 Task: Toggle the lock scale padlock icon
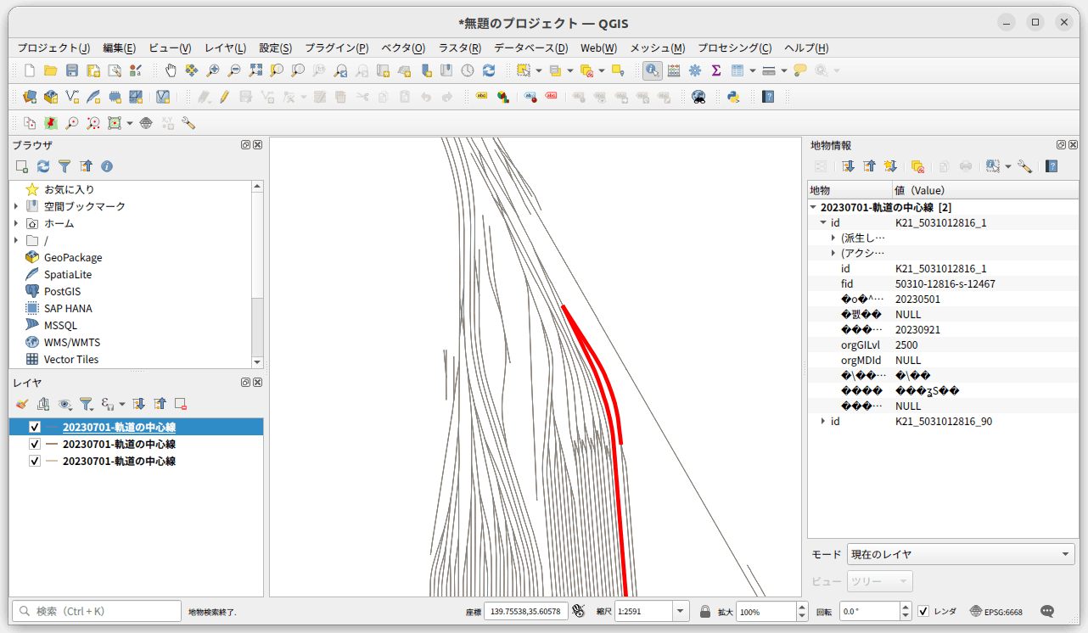tap(705, 611)
